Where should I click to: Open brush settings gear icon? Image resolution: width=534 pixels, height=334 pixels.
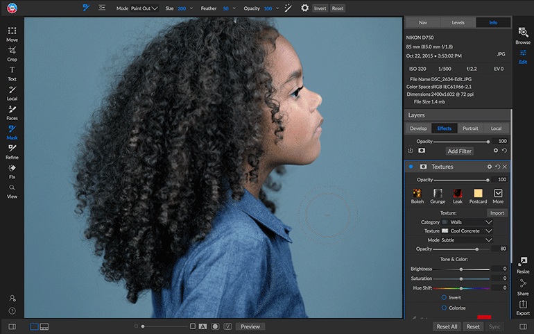point(304,8)
